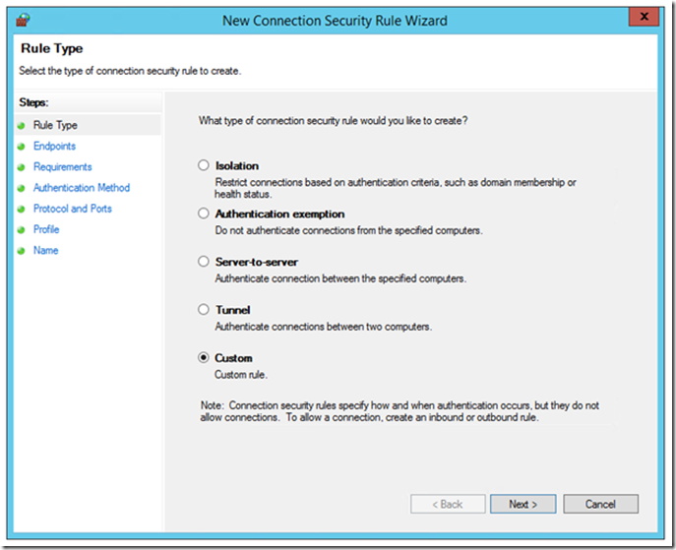Choose the Authentication exemption option
The height and width of the screenshot is (550, 676).
(x=204, y=214)
